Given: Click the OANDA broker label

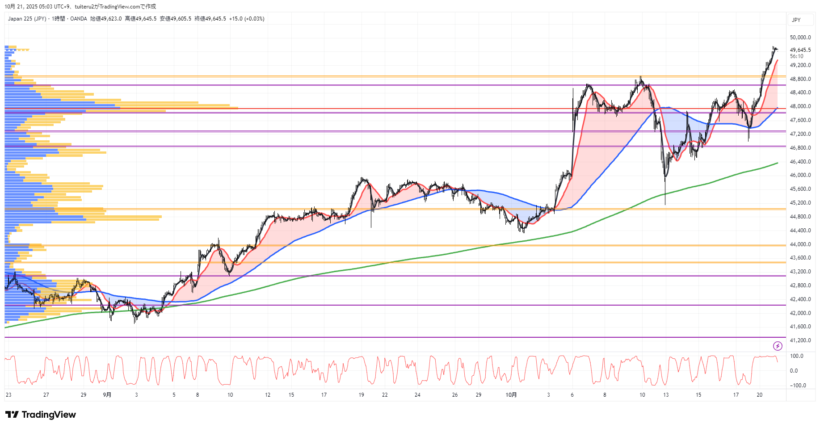Looking at the screenshot, I should click(x=79, y=19).
